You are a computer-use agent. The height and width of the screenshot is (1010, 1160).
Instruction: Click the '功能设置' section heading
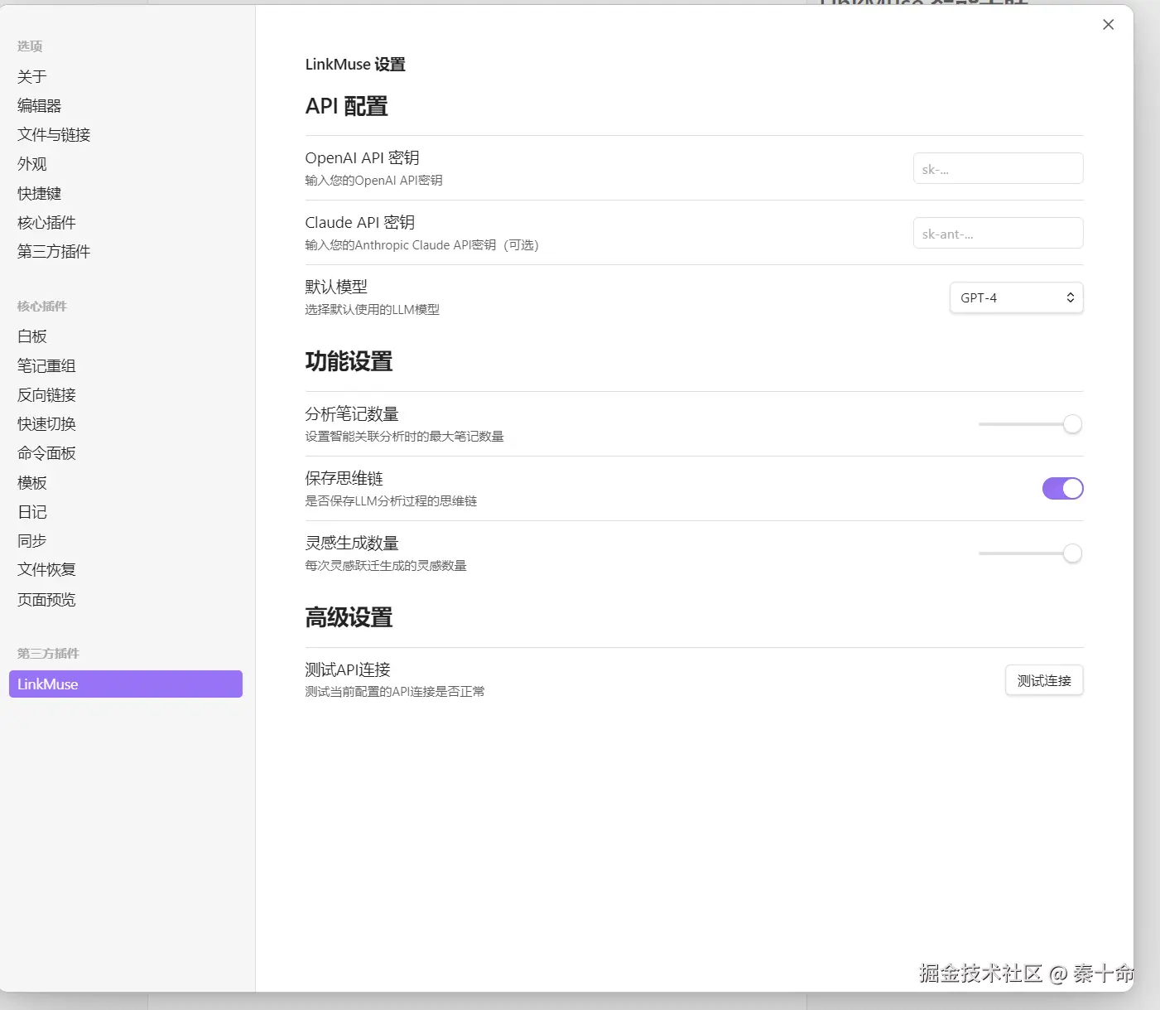(x=349, y=362)
